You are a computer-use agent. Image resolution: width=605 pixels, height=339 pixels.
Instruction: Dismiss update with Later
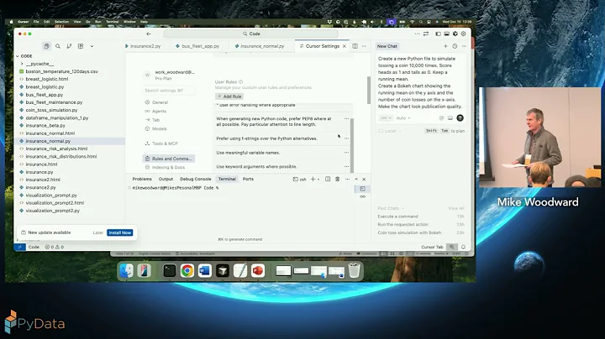98,232
